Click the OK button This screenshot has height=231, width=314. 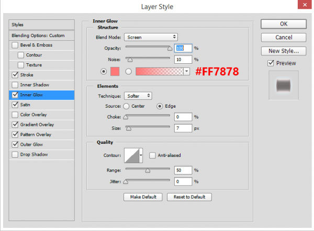(x=284, y=24)
